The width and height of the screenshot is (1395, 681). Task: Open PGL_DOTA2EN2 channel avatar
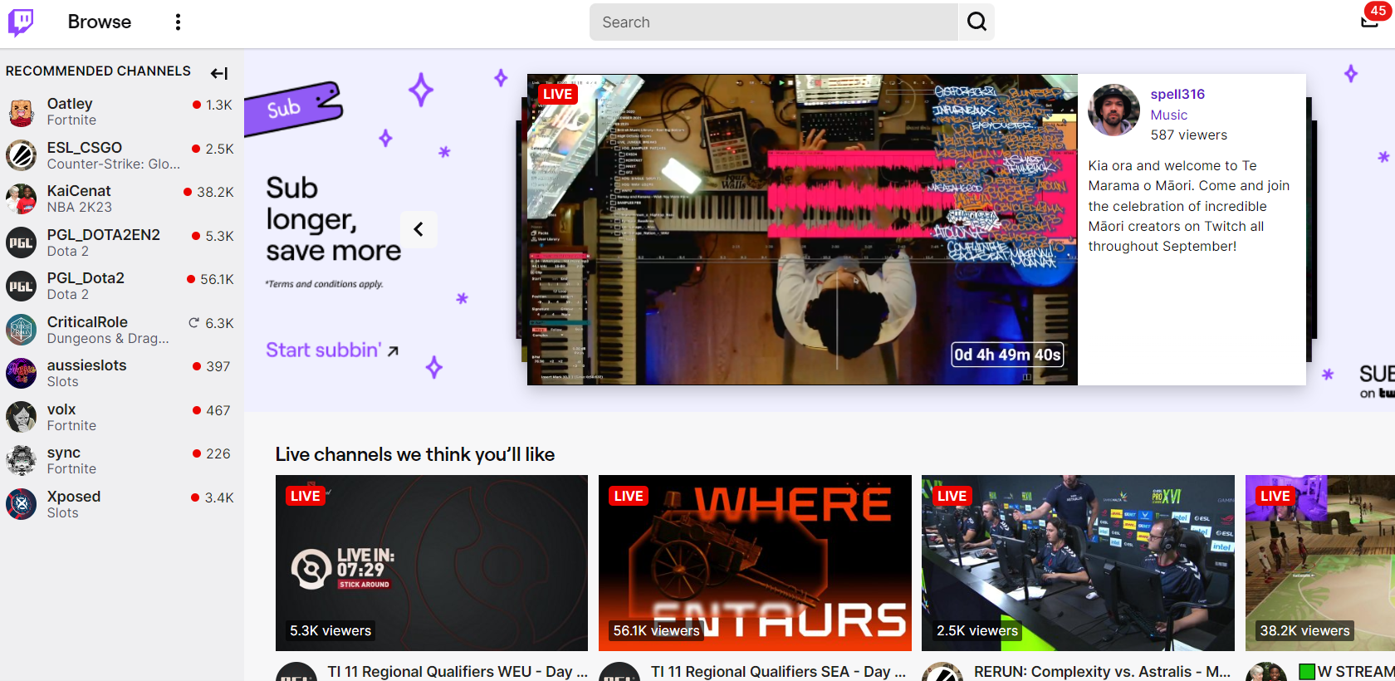click(22, 243)
